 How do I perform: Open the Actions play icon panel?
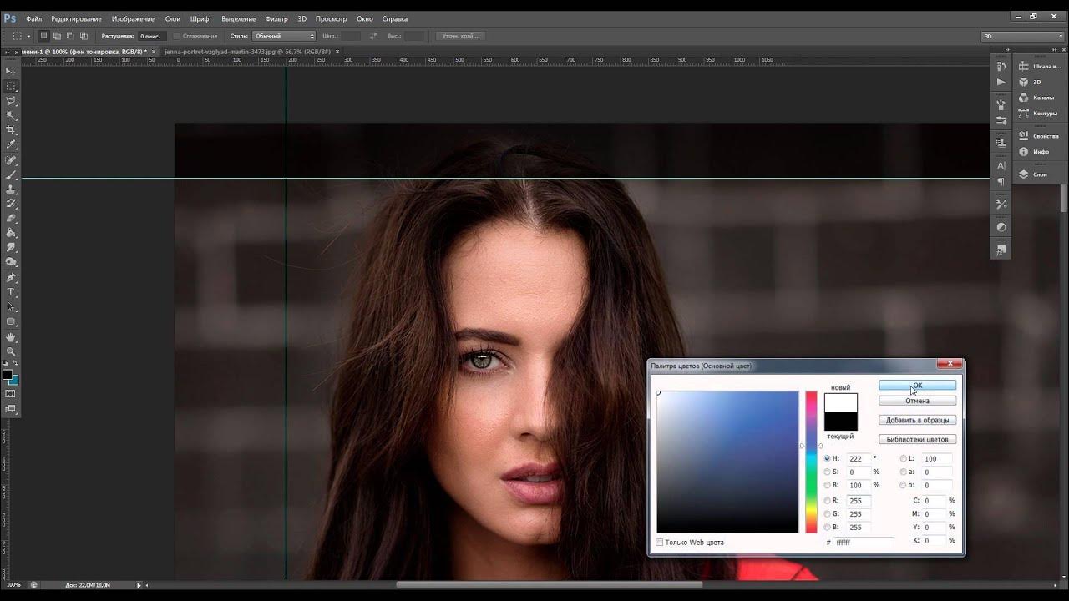[x=1001, y=83]
